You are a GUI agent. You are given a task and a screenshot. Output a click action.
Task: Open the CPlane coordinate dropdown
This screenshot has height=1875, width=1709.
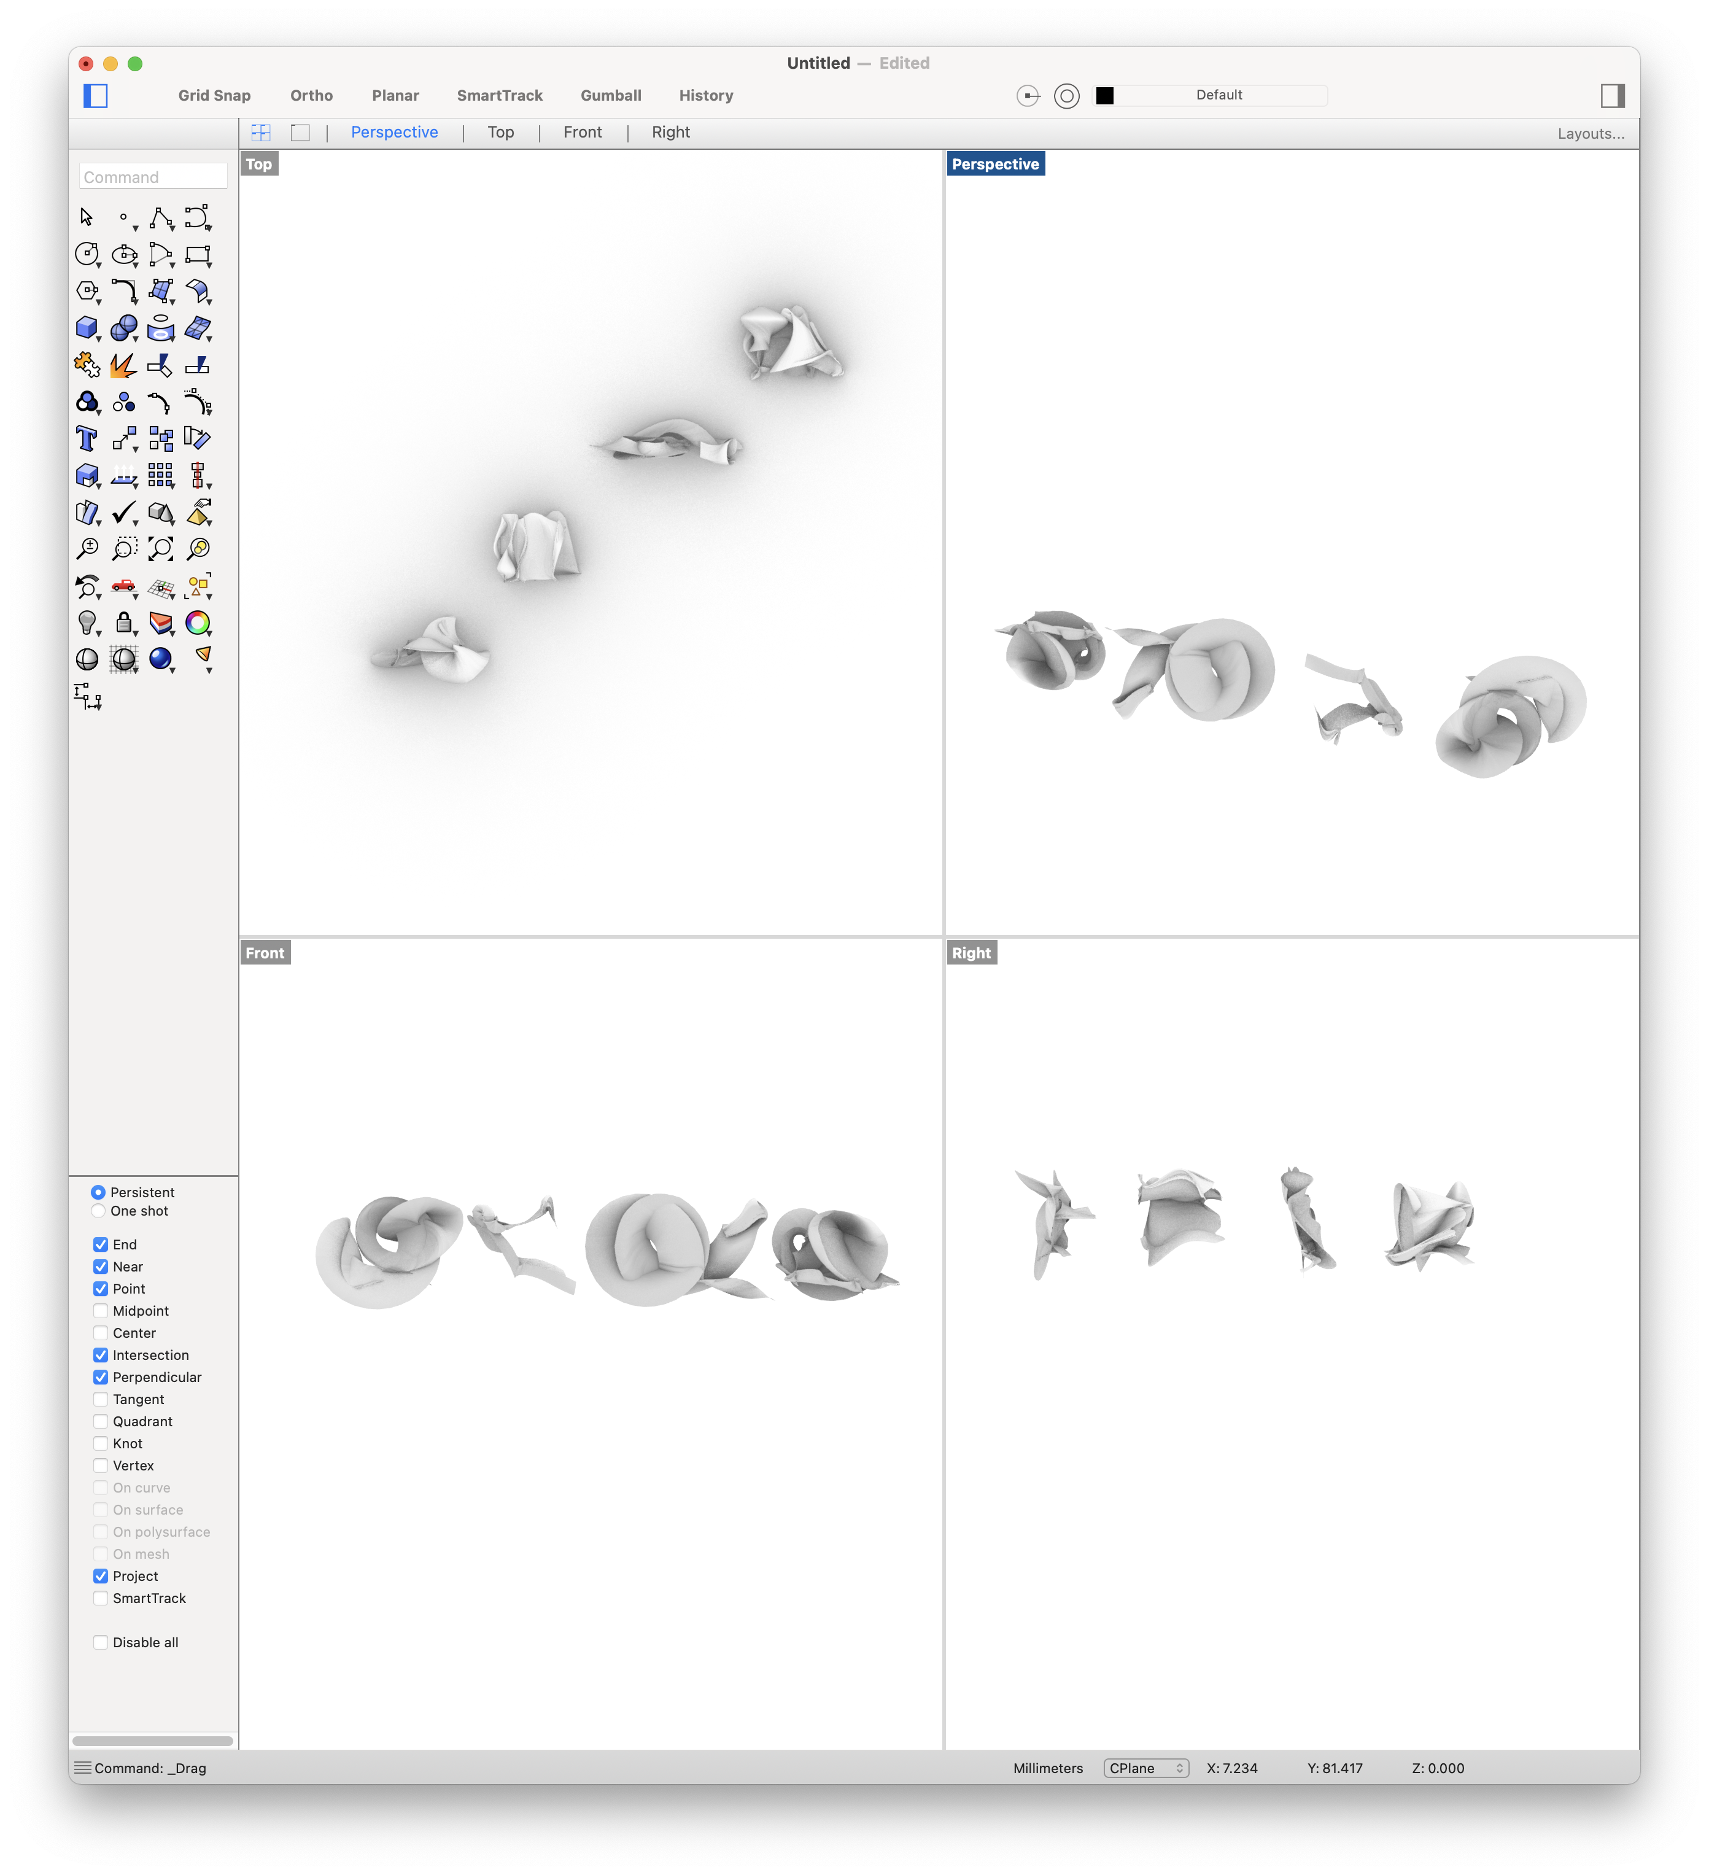point(1147,1768)
